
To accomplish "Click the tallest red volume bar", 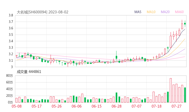I will (x=171, y=90).
